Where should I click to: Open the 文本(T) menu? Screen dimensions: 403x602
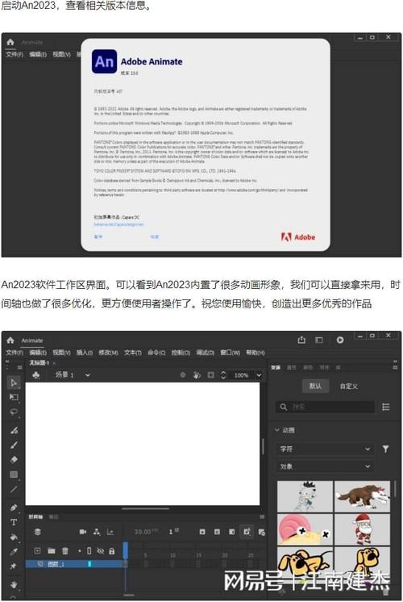tap(133, 353)
